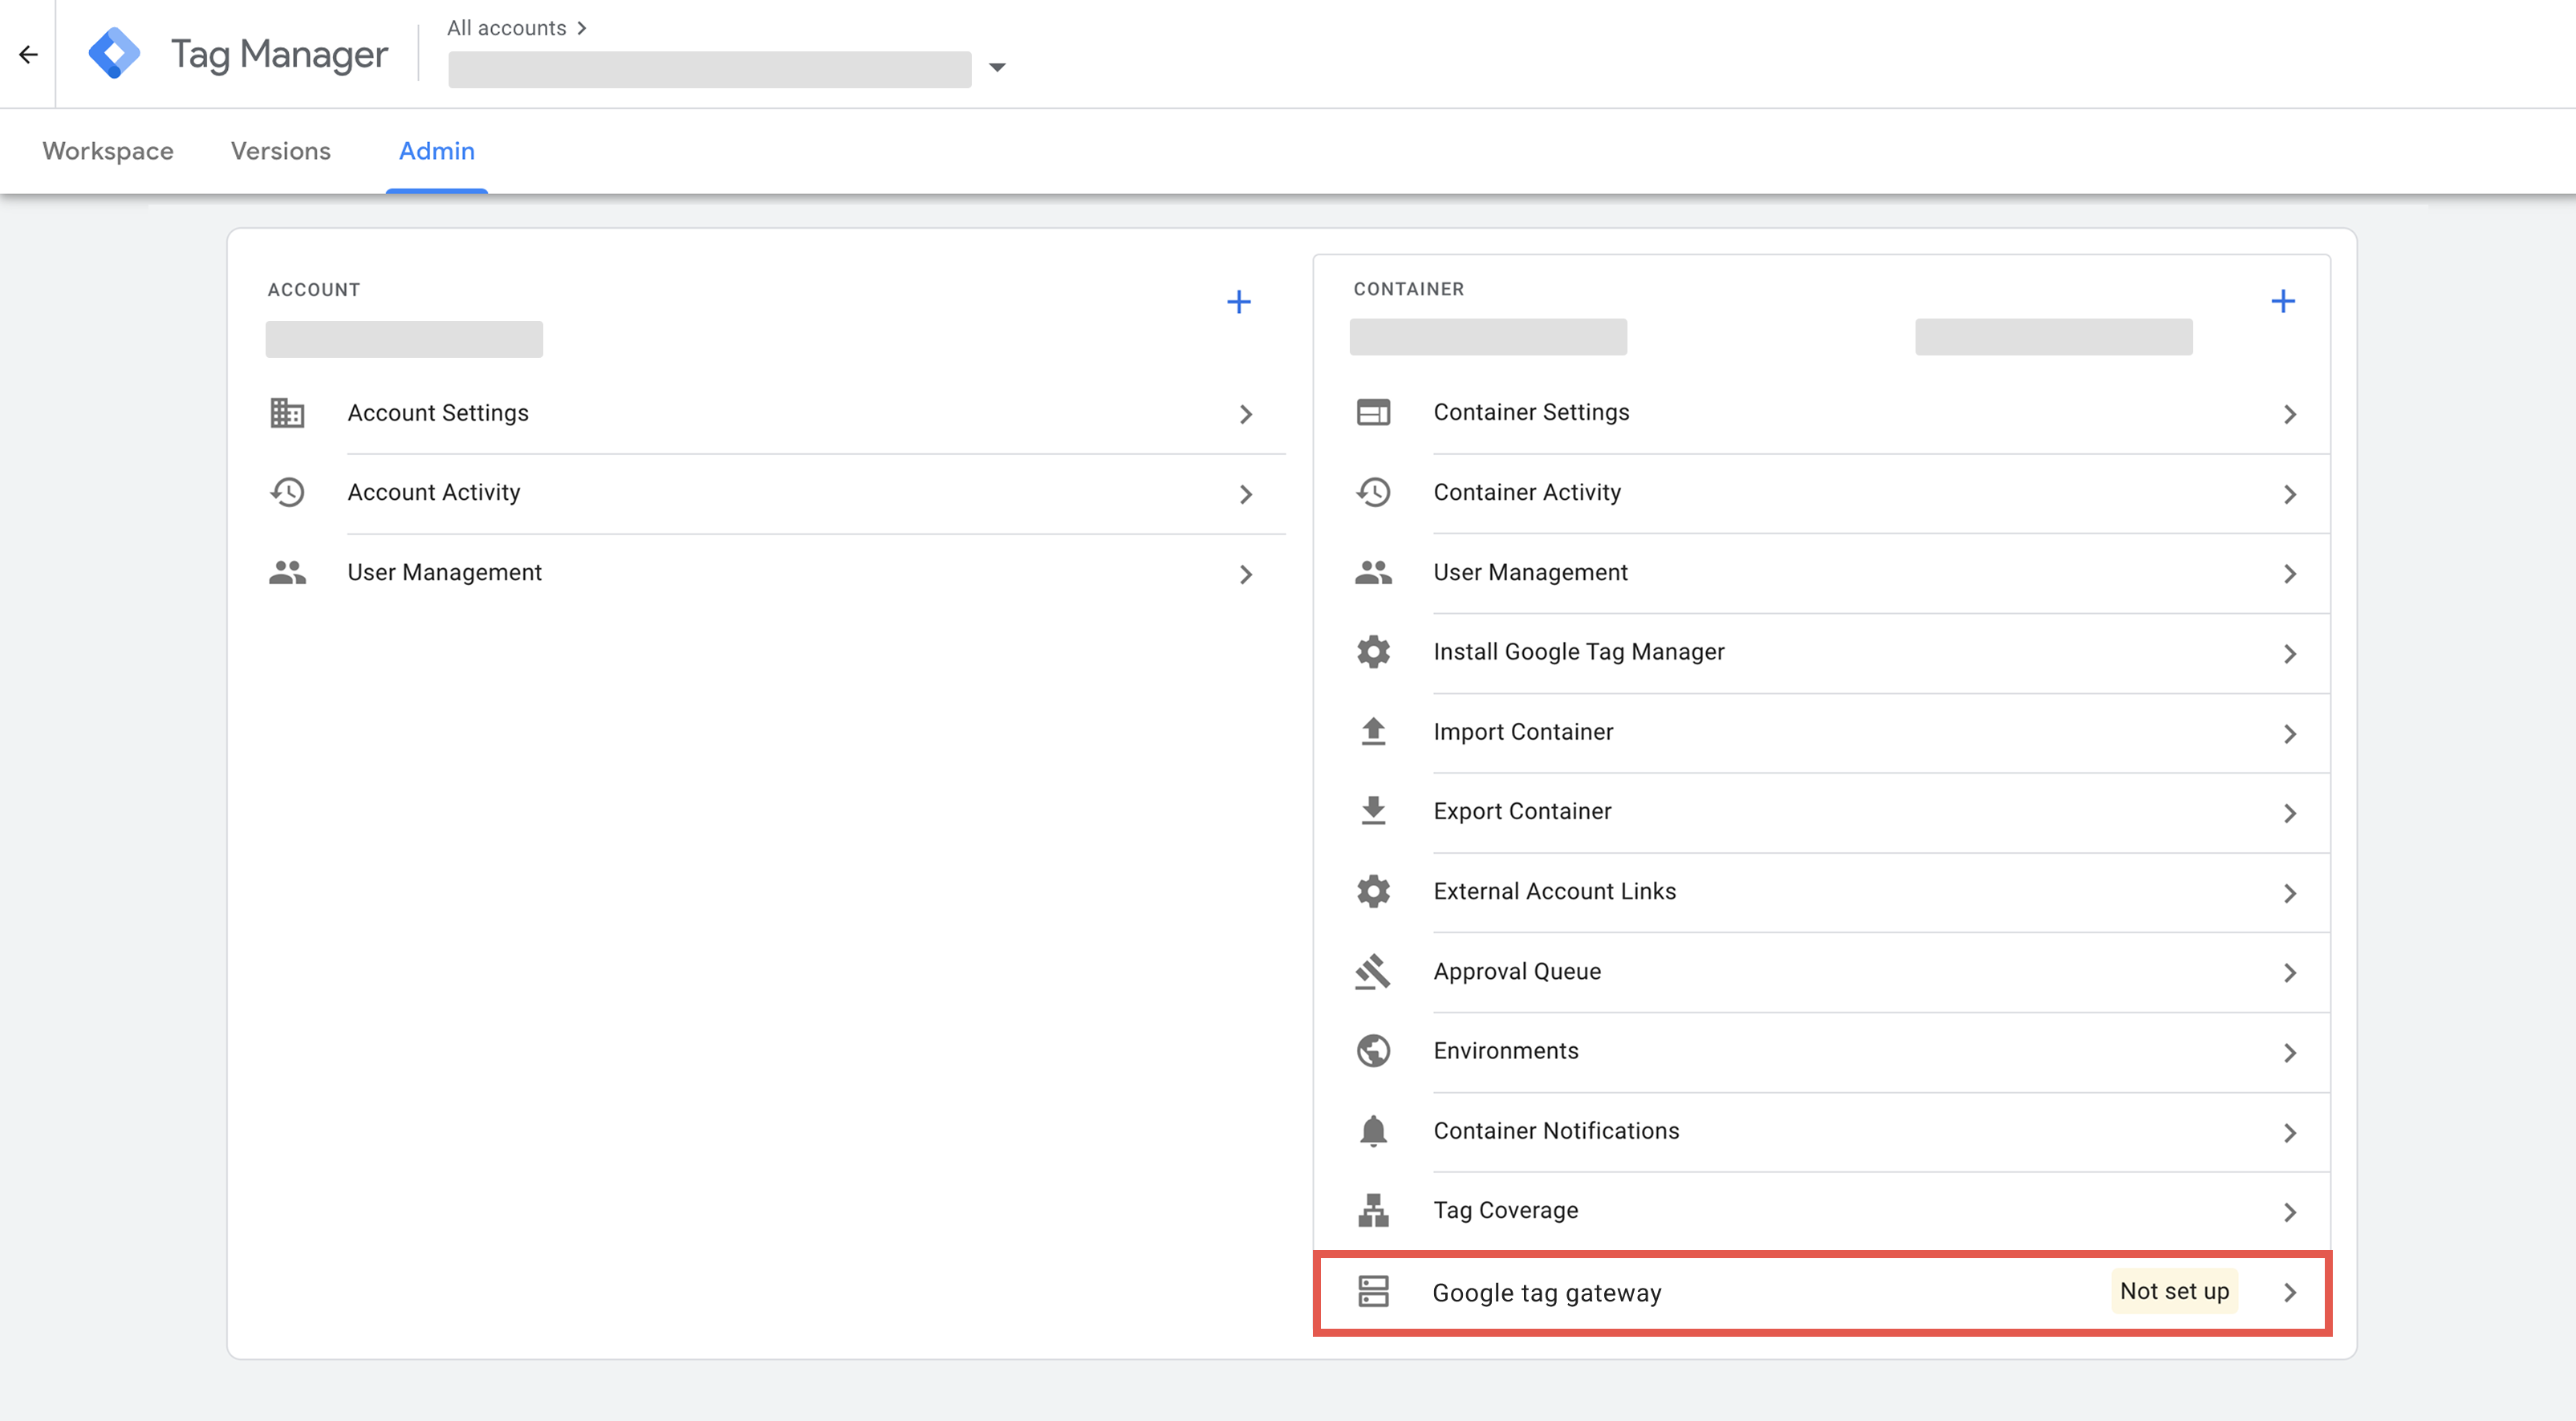
Task: Expand Install Google Tag Manager chevron
Action: tap(2290, 654)
